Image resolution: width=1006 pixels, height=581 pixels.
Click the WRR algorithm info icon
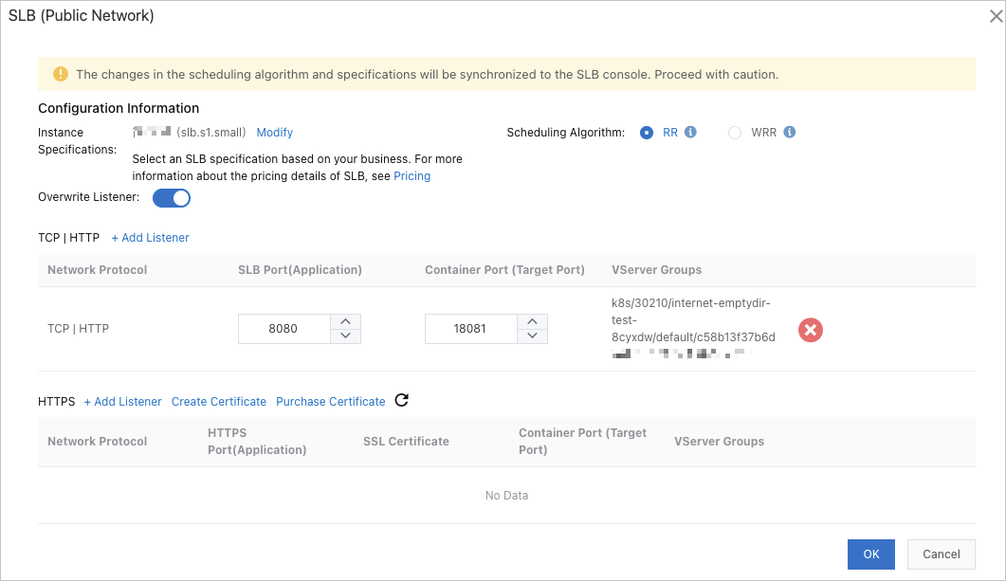click(x=789, y=133)
